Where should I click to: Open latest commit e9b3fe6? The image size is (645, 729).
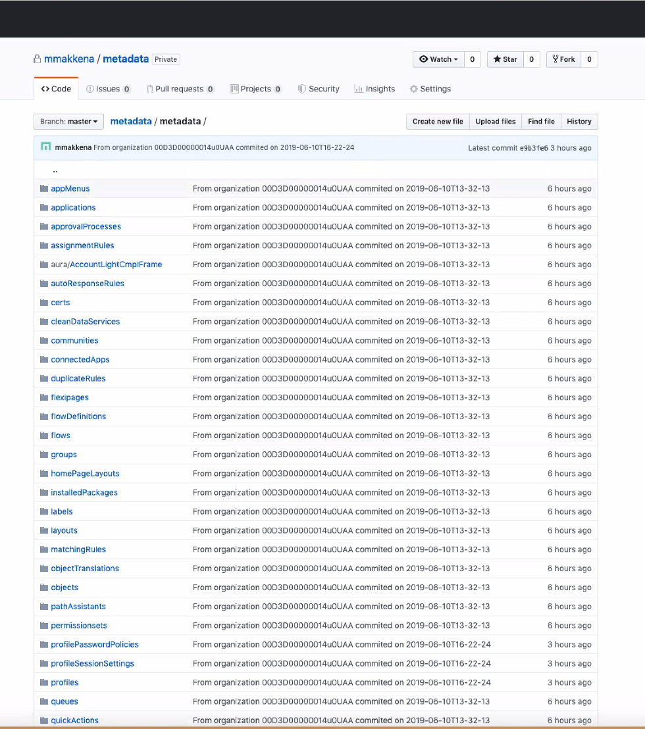coord(533,148)
